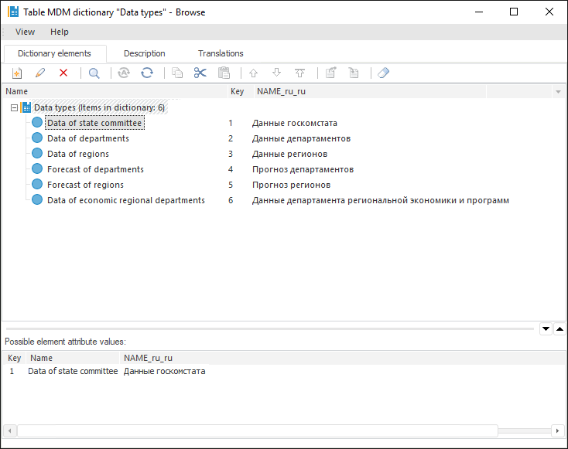Move element up with arrow icon
The width and height of the screenshot is (568, 449).
click(x=254, y=73)
